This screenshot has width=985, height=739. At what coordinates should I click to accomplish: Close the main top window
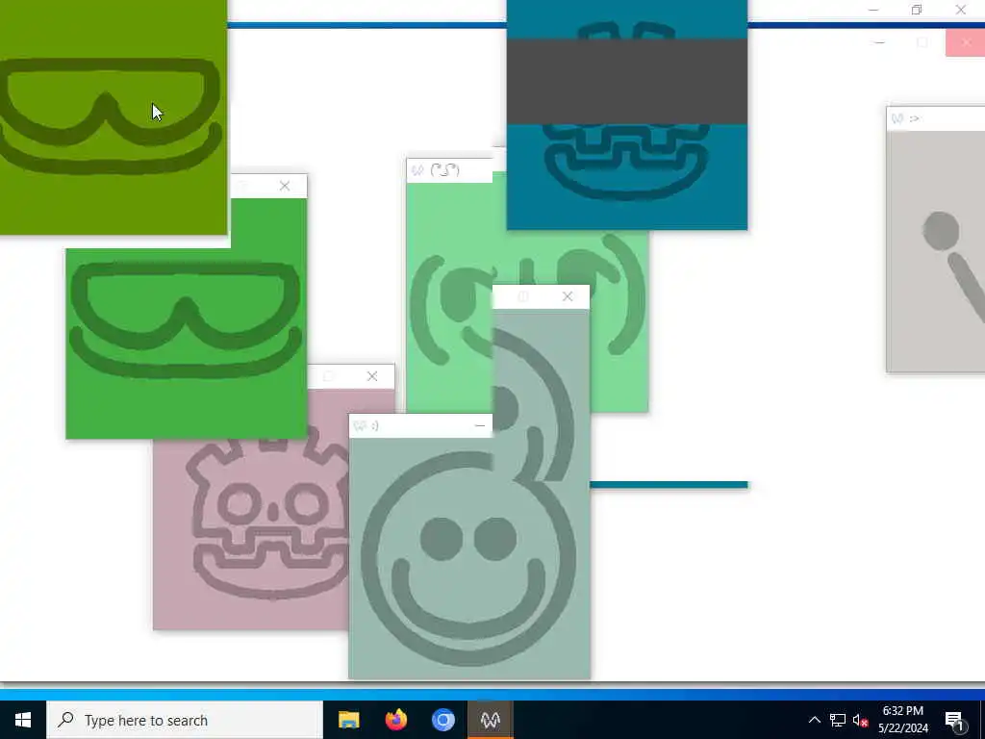[961, 10]
